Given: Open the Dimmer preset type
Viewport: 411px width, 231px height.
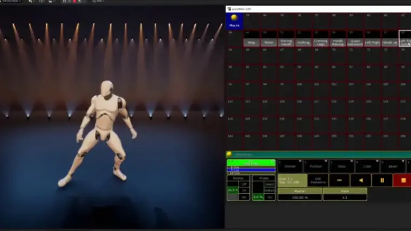Looking at the screenshot, I should (x=290, y=166).
